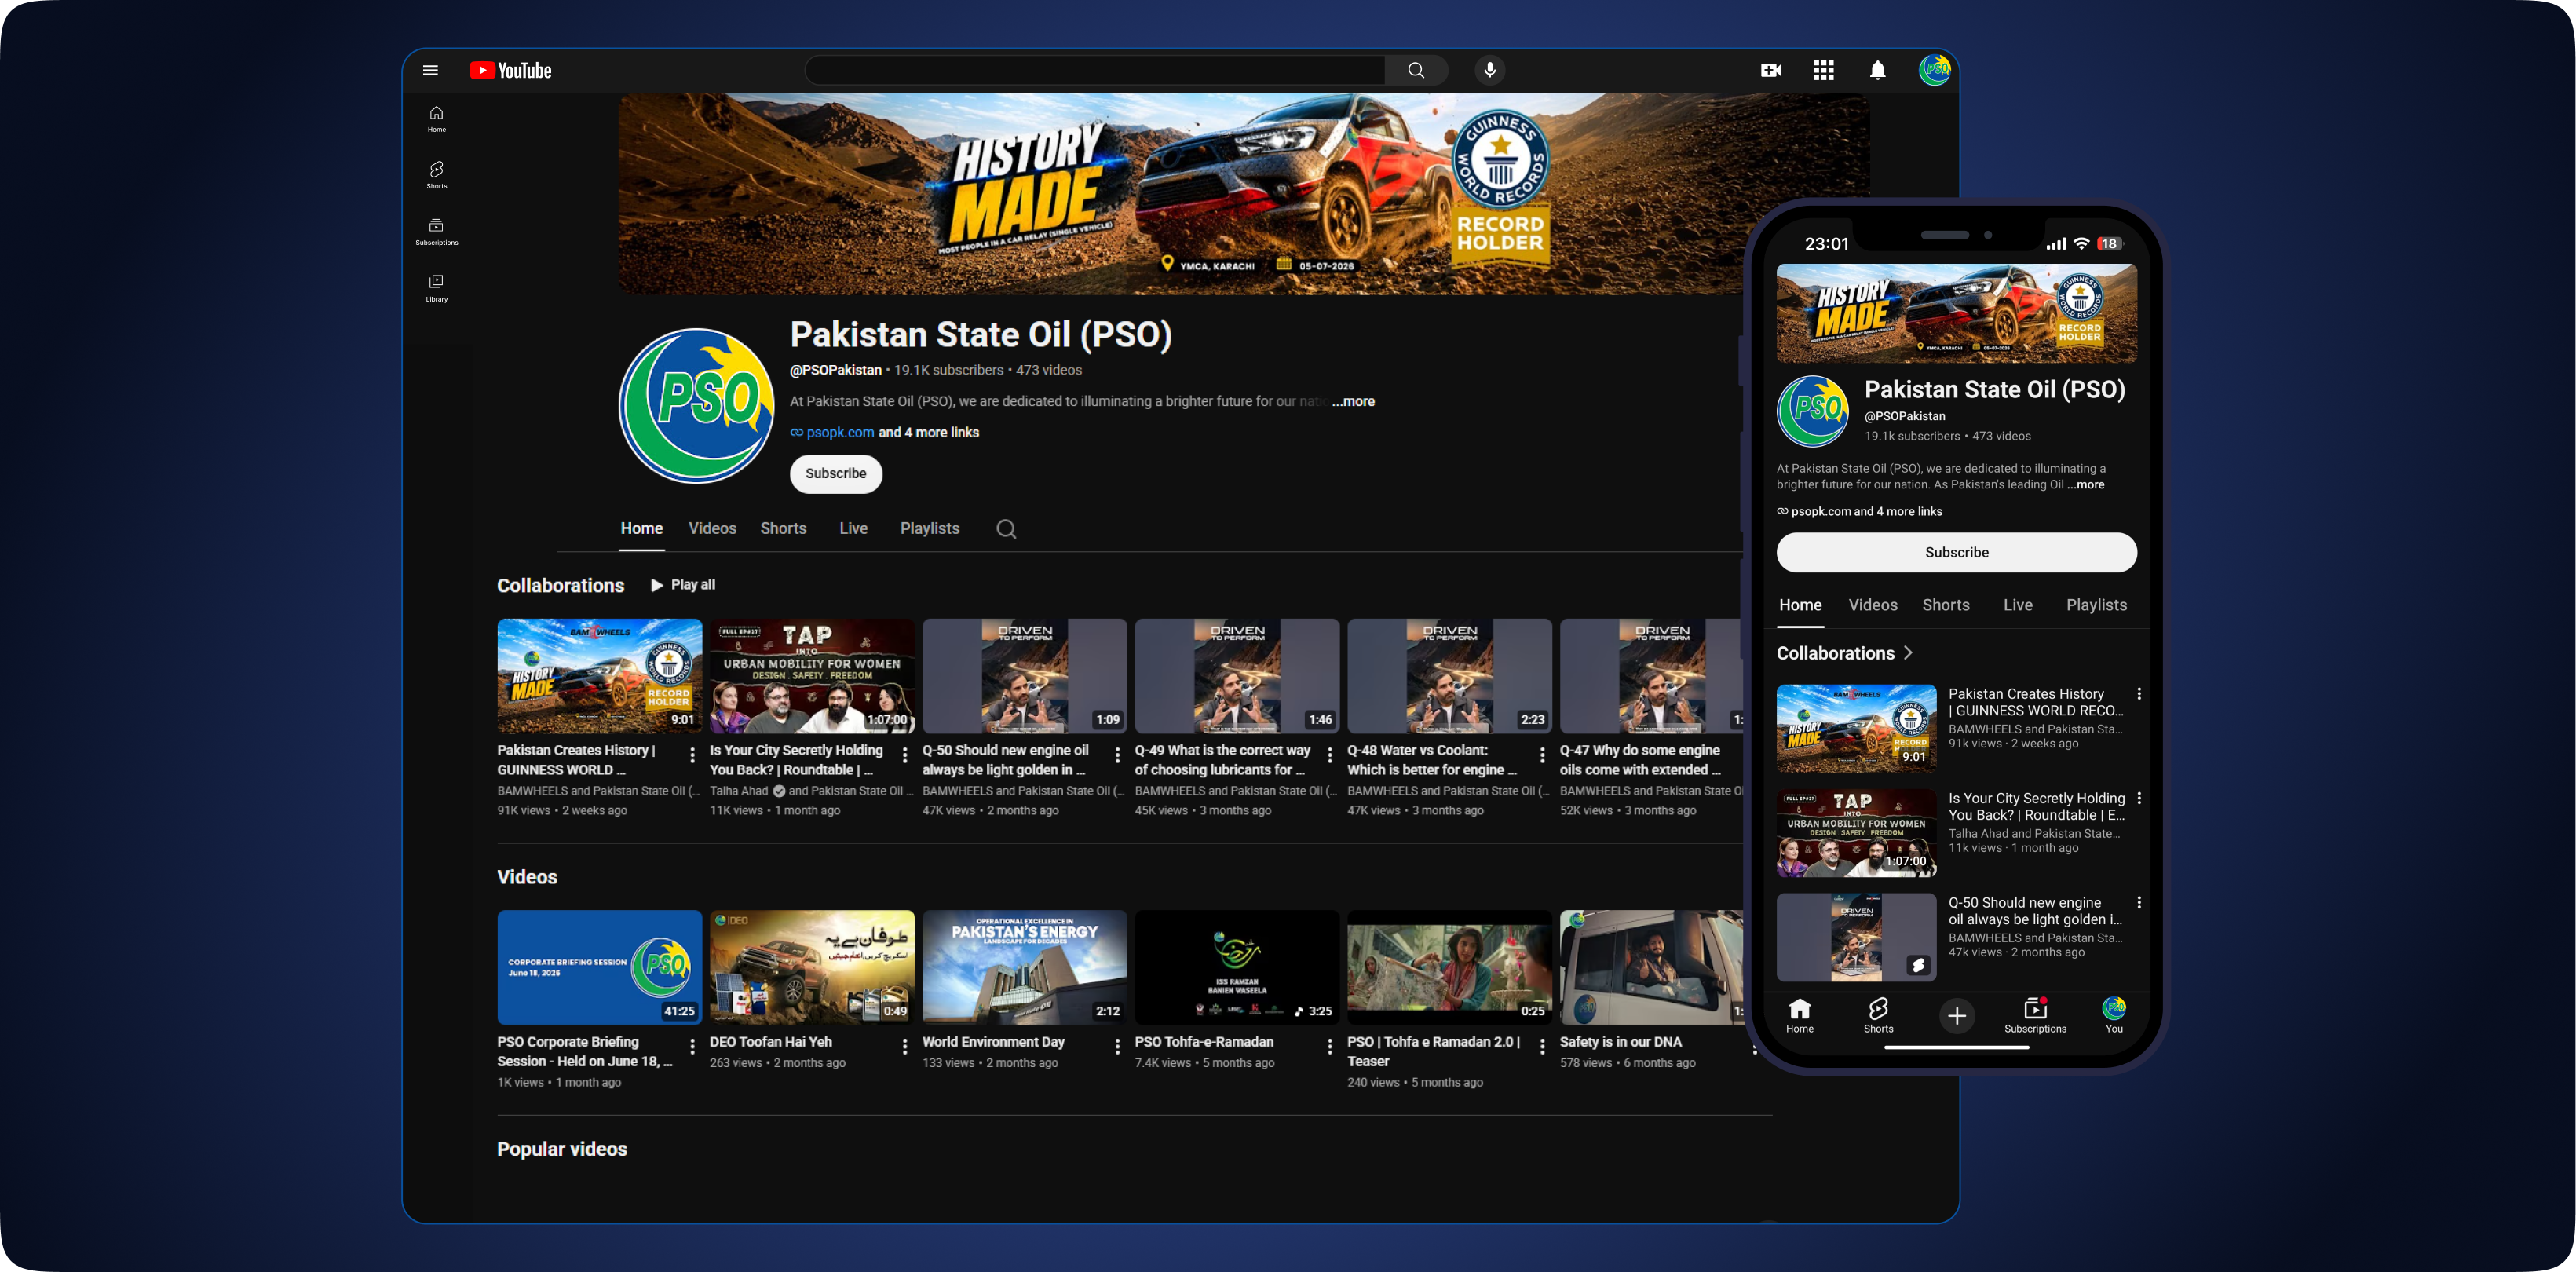The image size is (2576, 1272).
Task: Open Shorts in the left sidebar
Action: tap(436, 175)
